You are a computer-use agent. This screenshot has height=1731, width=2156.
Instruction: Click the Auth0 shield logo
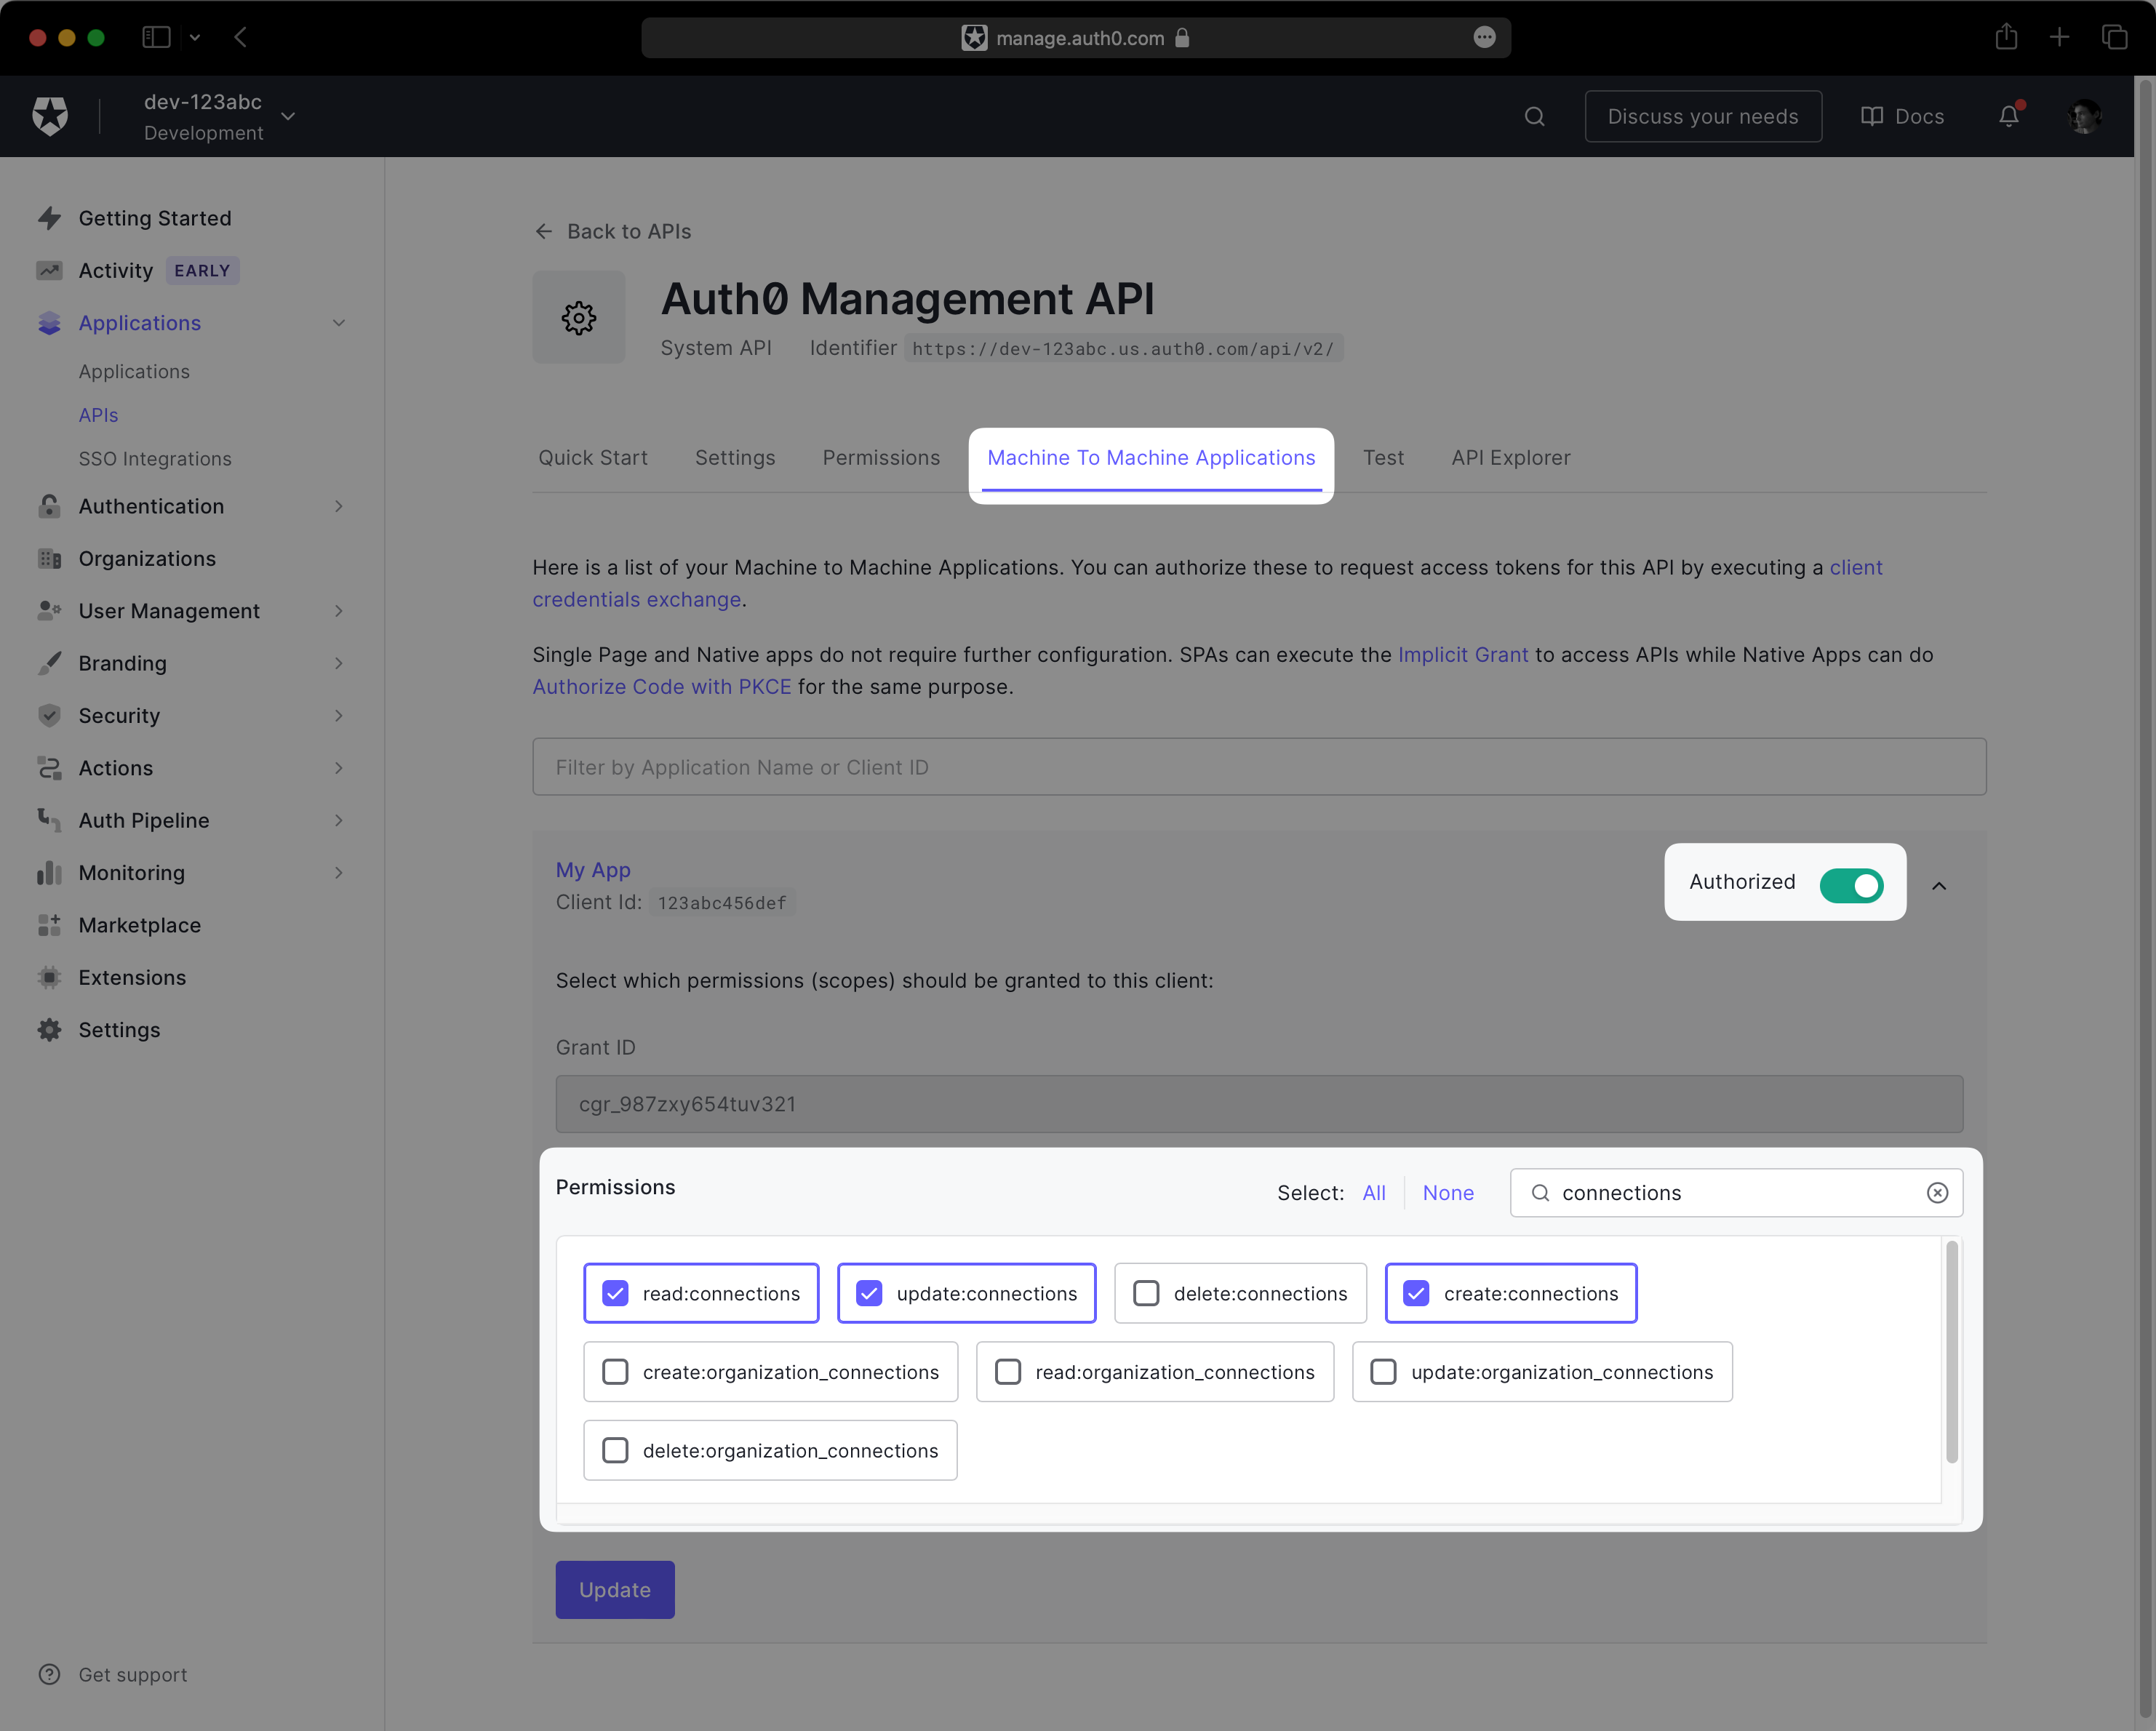[x=50, y=116]
